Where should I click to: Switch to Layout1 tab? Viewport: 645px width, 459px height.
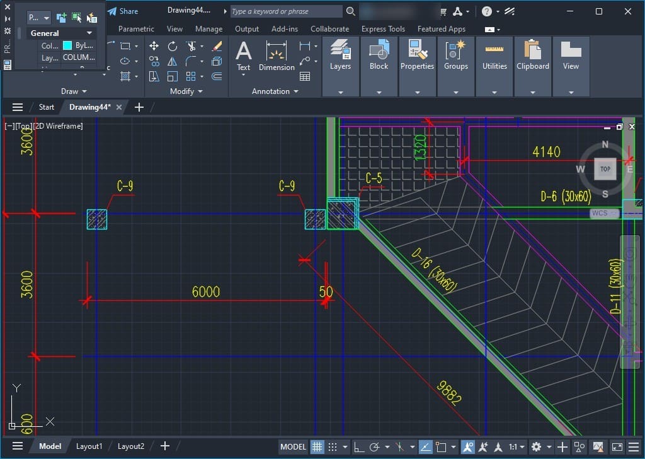coord(89,446)
